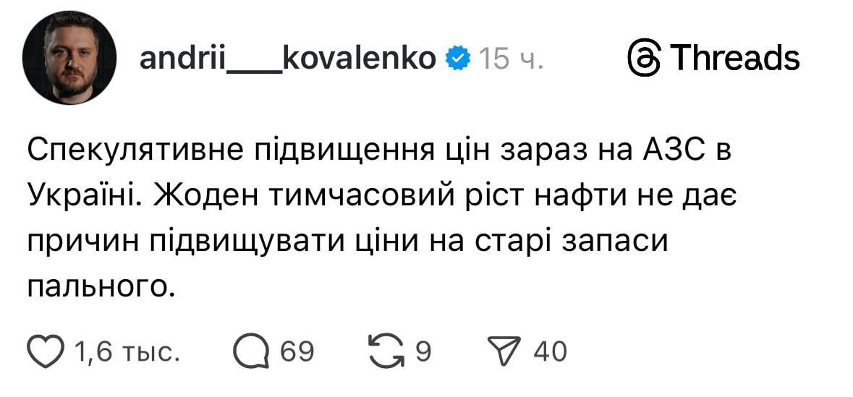Open the 69 replies count
Screen dimensions: 853x397
click(x=297, y=352)
